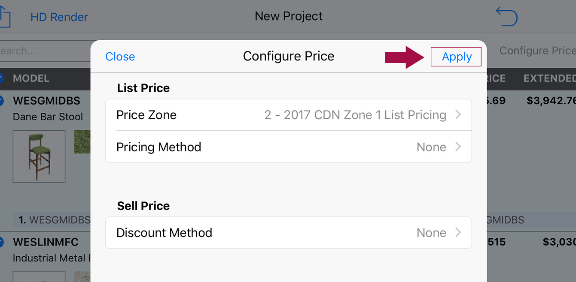Tap the Pricing Method chevron arrow
Screen dimensions: 576x282
(x=458, y=147)
